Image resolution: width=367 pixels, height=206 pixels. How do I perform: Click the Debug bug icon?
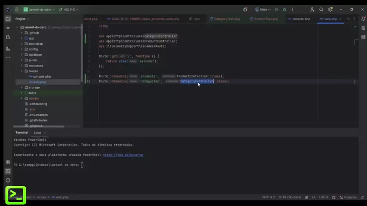pyautogui.click(x=284, y=9)
